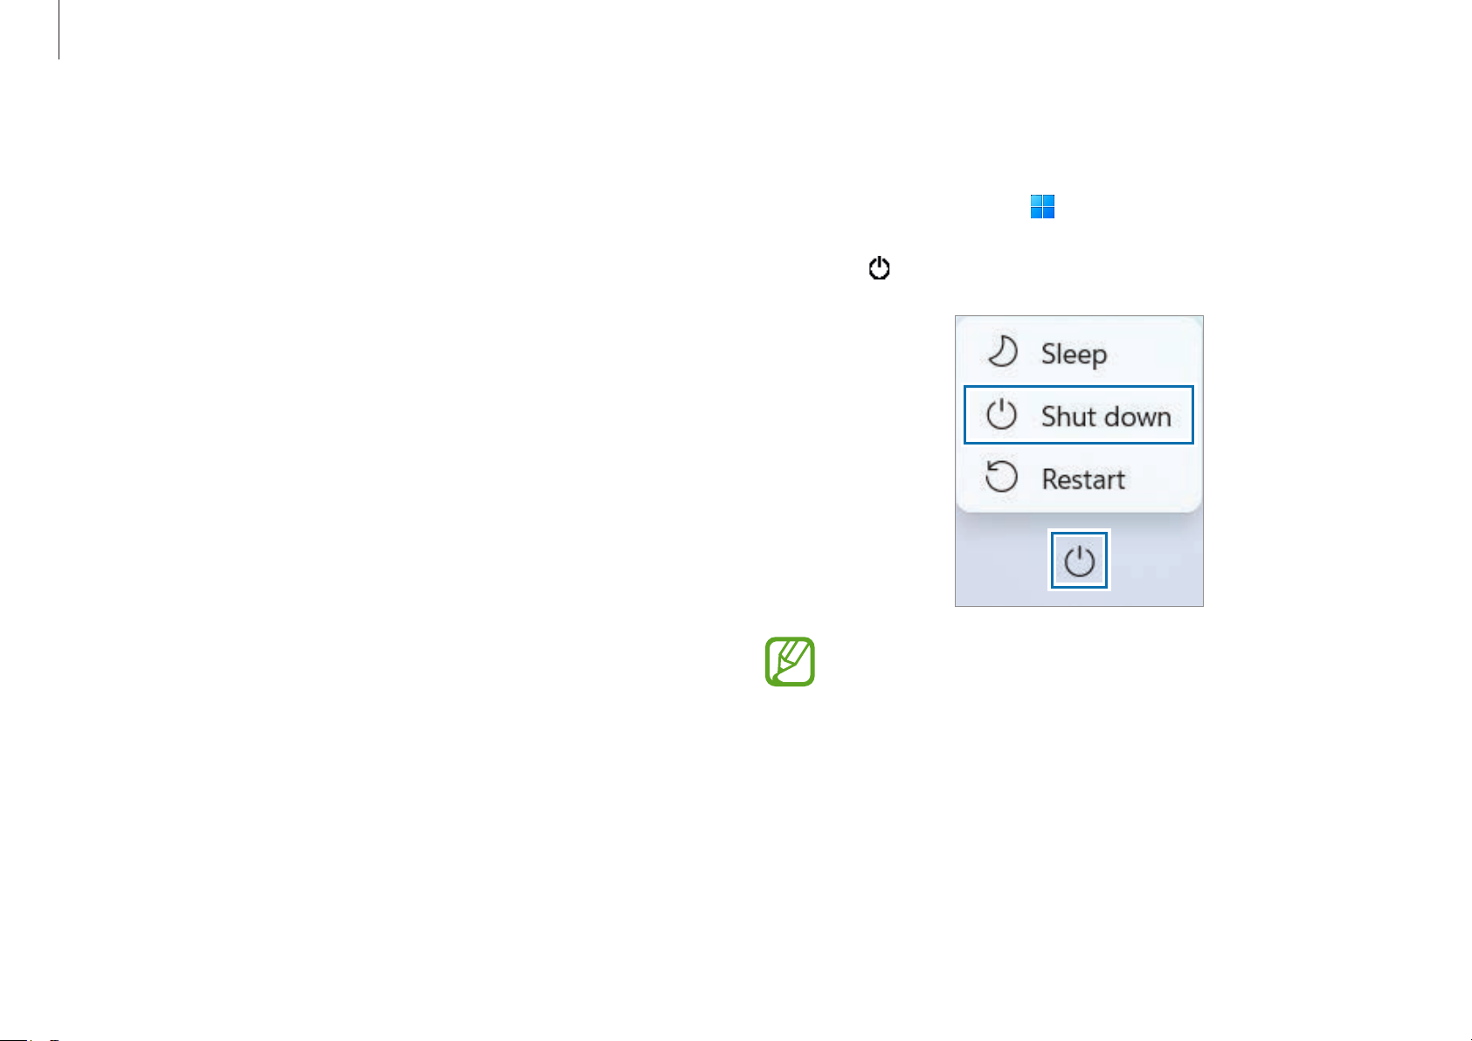Image resolution: width=1472 pixels, height=1041 pixels.
Task: Select Sleep from the power menu
Action: point(1079,353)
